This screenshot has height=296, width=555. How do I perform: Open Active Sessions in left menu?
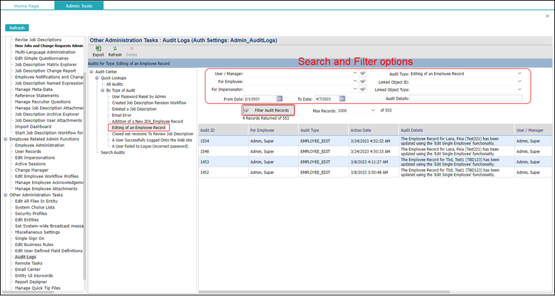pos(30,164)
